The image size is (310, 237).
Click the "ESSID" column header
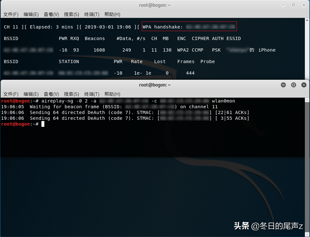(234, 38)
